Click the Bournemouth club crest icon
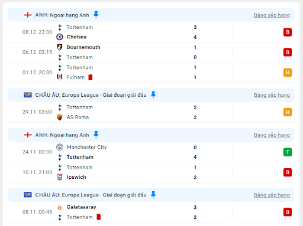Image resolution: width=303 pixels, height=226 pixels. (x=60, y=47)
